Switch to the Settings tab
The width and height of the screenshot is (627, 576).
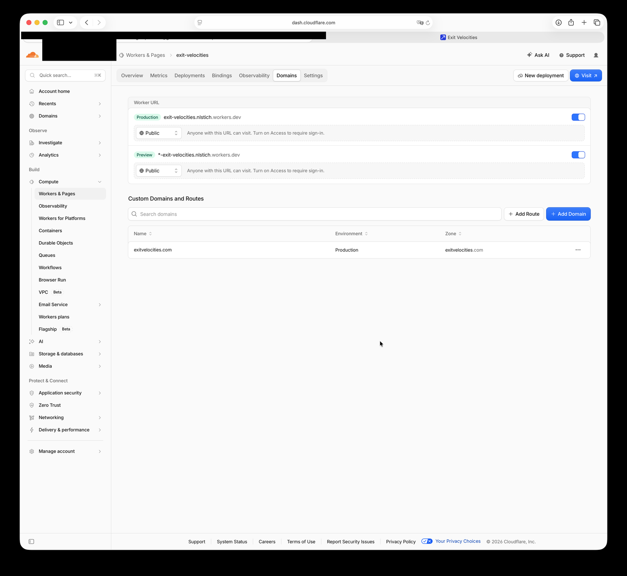click(x=313, y=76)
